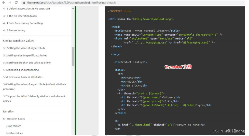Click the '<th>NAME</th>' code line
The image size is (249, 136).
click(x=131, y=78)
